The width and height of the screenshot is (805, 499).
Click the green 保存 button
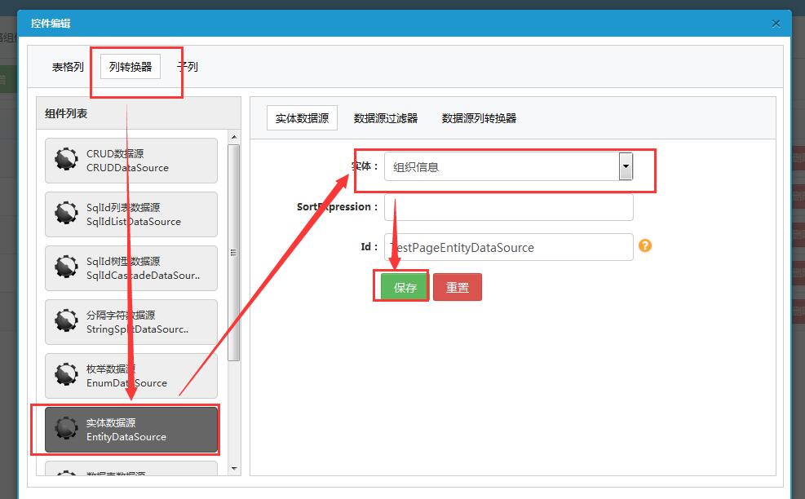click(405, 287)
